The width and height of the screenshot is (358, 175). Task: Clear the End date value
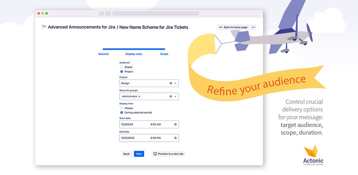tap(175, 138)
